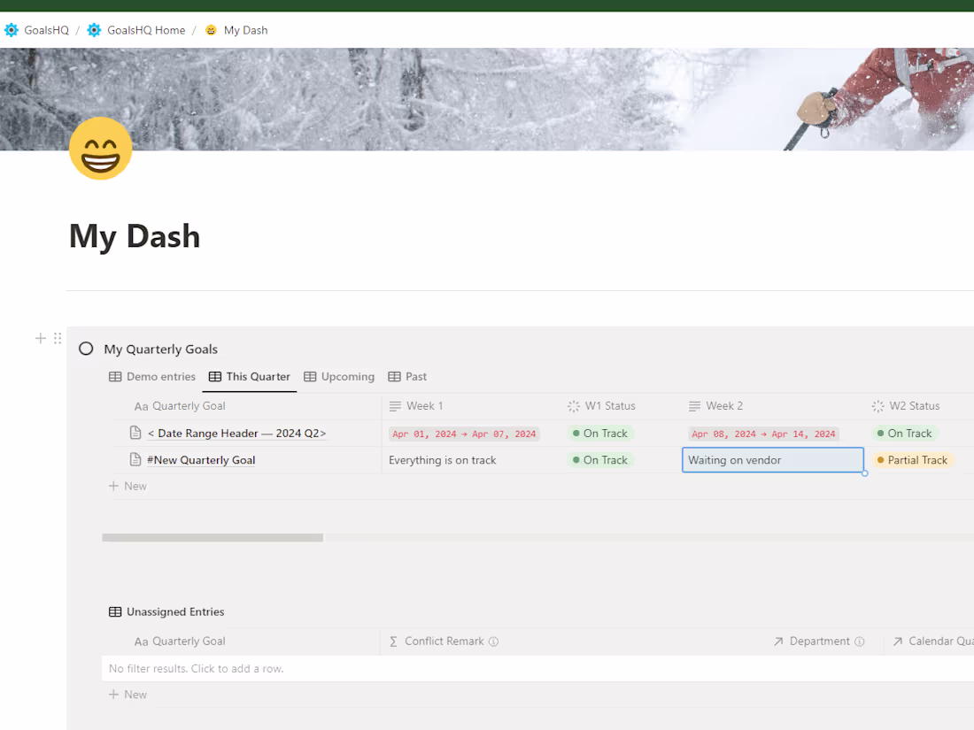Image resolution: width=974 pixels, height=730 pixels.
Task: Open the #New Quarterly Goal entry
Action: pos(201,460)
